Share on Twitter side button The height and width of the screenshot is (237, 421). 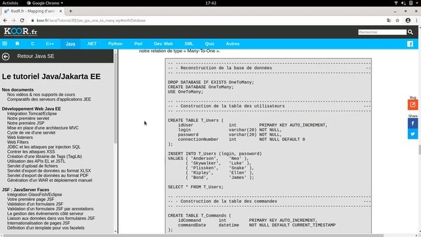(412, 134)
